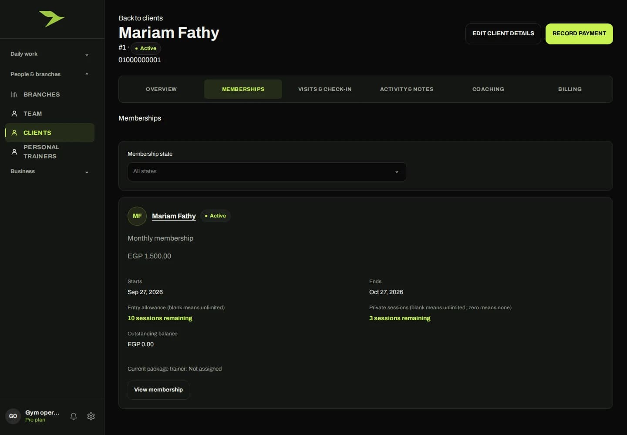The height and width of the screenshot is (435, 627).
Task: Open the Visits & Check-in tab
Action: click(x=325, y=89)
